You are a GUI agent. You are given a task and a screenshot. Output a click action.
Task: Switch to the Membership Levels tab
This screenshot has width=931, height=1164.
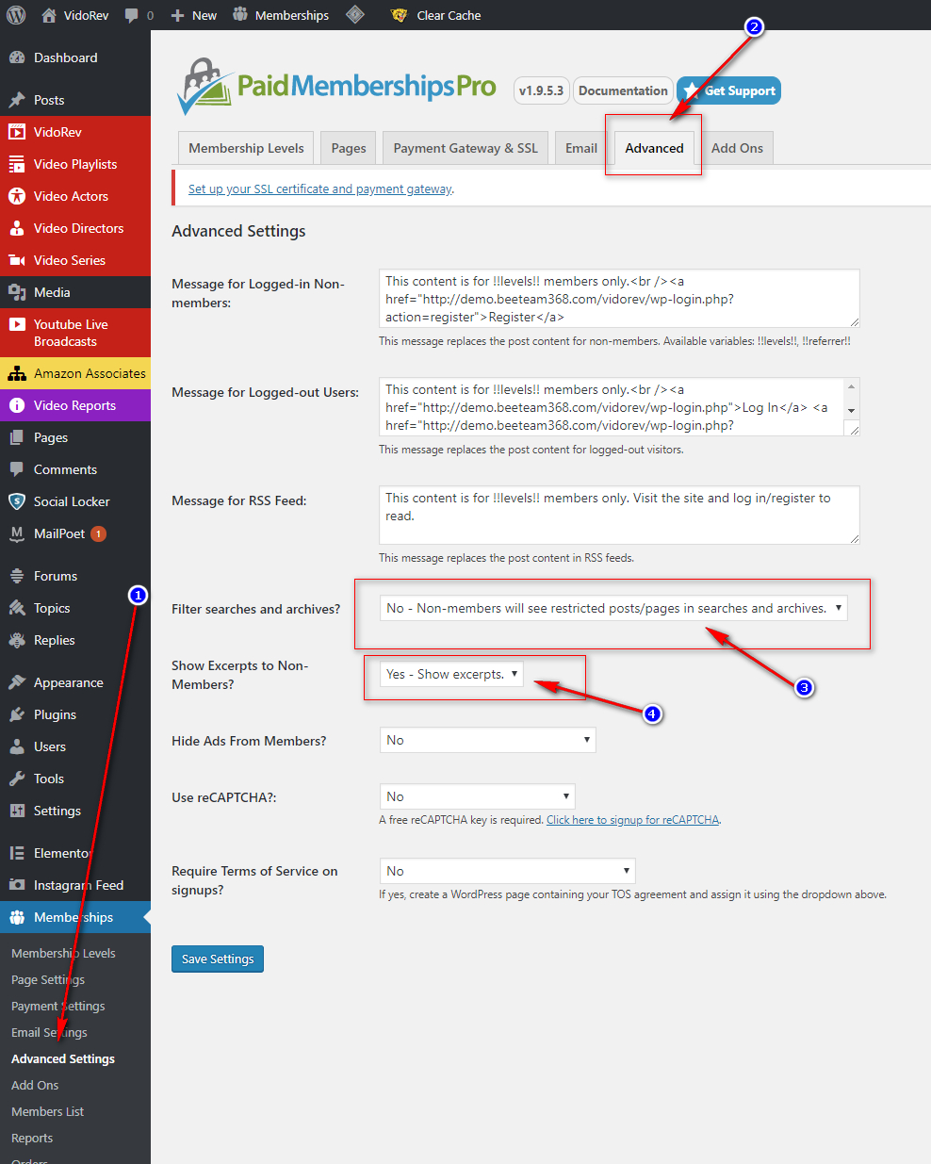246,148
